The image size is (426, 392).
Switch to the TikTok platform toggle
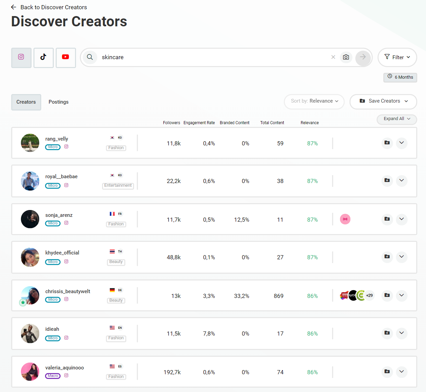43,57
